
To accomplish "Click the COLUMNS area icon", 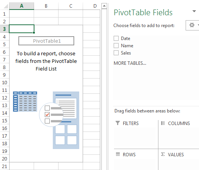I will coord(163,123).
